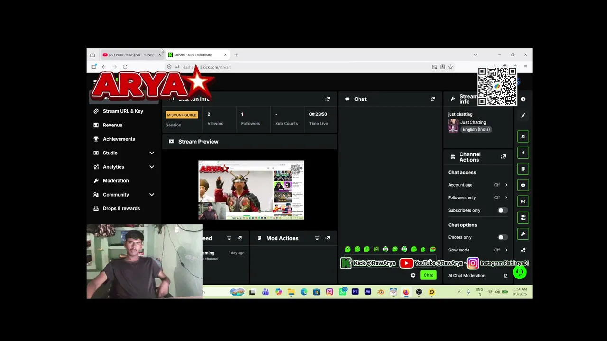Click the English (India) language tag

pyautogui.click(x=476, y=129)
